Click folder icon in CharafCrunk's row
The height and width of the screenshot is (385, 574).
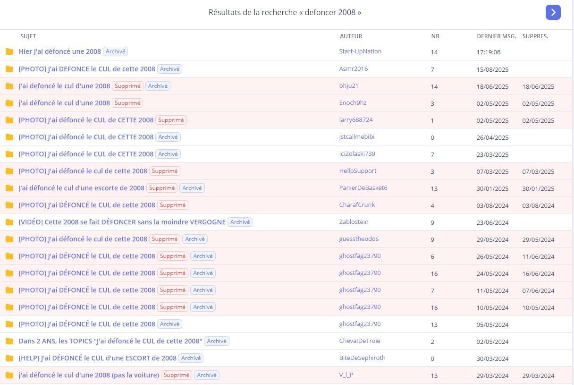(x=9, y=205)
